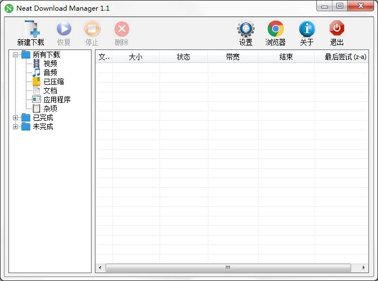Click the 停止 (Stop) toolbar icon
This screenshot has height=281, width=378.
(92, 29)
